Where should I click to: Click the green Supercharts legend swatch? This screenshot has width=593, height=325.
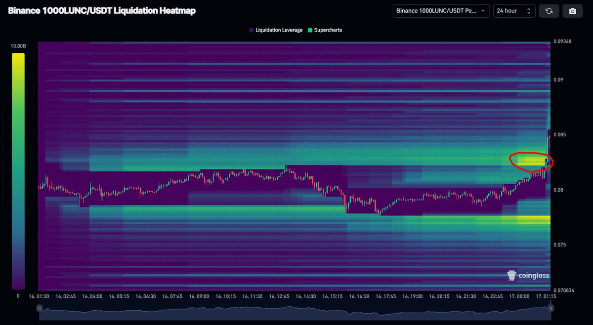pos(309,30)
